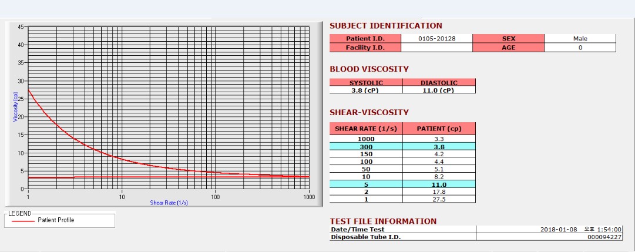This screenshot has height=252, width=635.
Task: Click the highlighted shear rate 5 row
Action: pos(402,184)
